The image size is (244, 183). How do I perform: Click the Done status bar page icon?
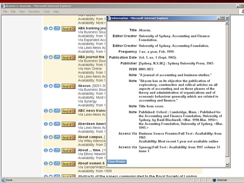pyautogui.click(x=3, y=180)
